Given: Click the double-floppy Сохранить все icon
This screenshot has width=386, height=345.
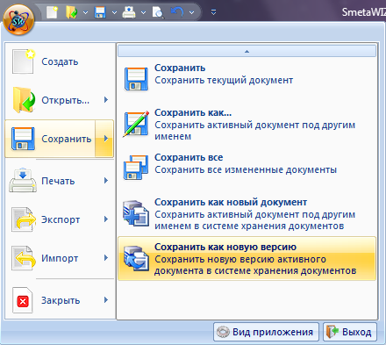Looking at the screenshot, I should pos(136,168).
